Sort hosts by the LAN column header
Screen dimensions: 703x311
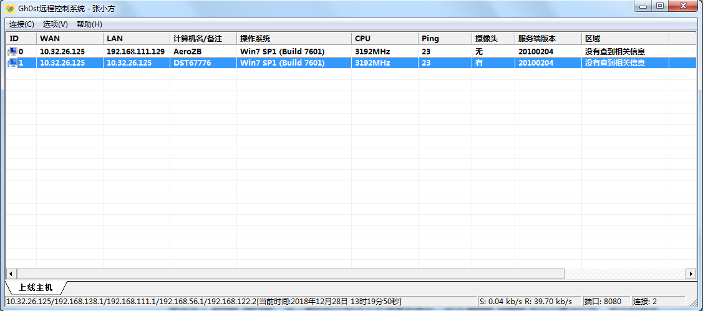click(x=136, y=39)
